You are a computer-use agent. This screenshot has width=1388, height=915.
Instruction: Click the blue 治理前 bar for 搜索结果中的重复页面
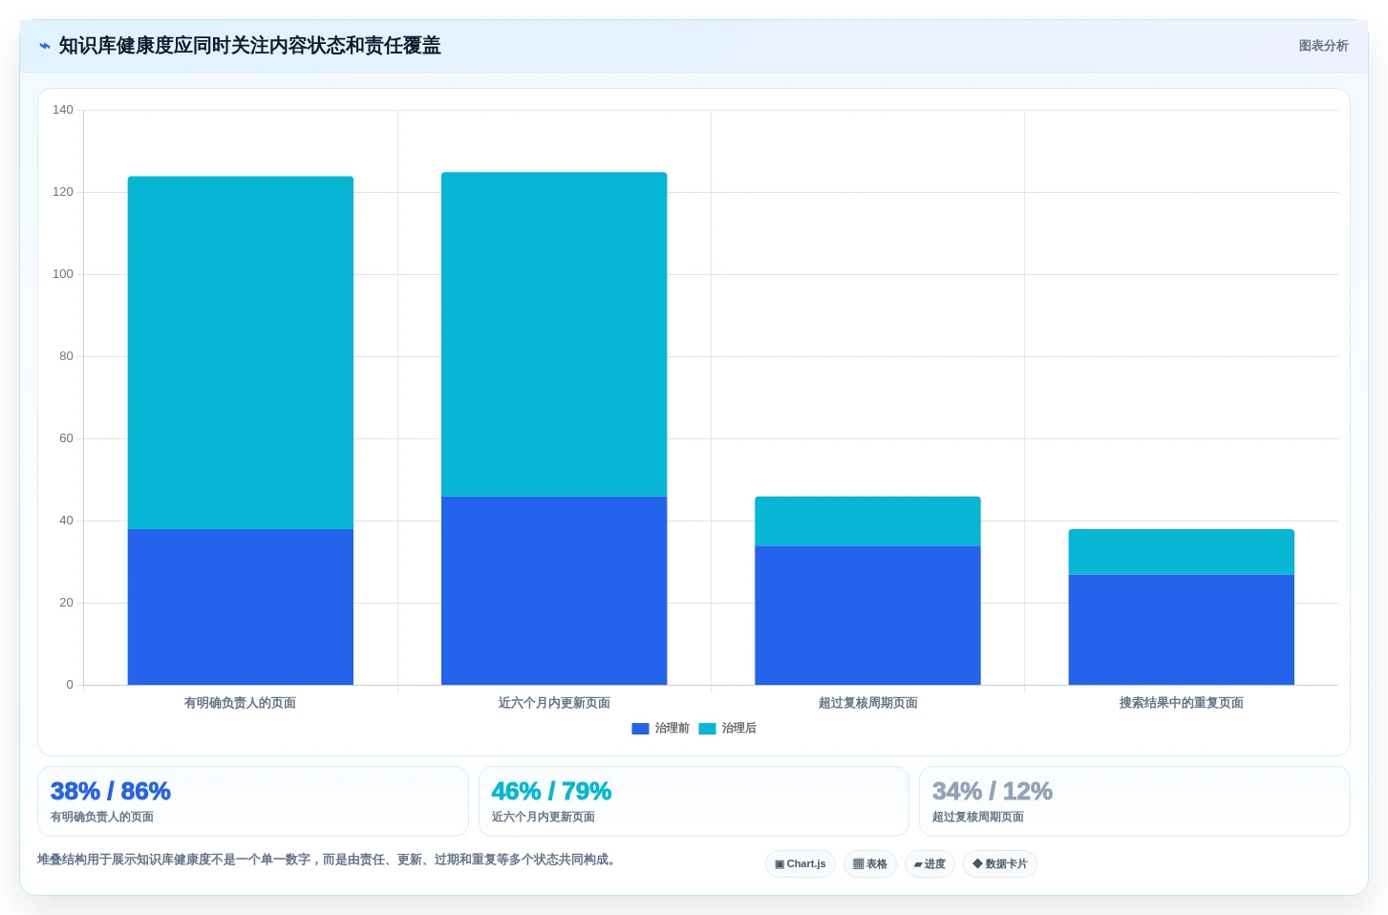coord(1182,629)
